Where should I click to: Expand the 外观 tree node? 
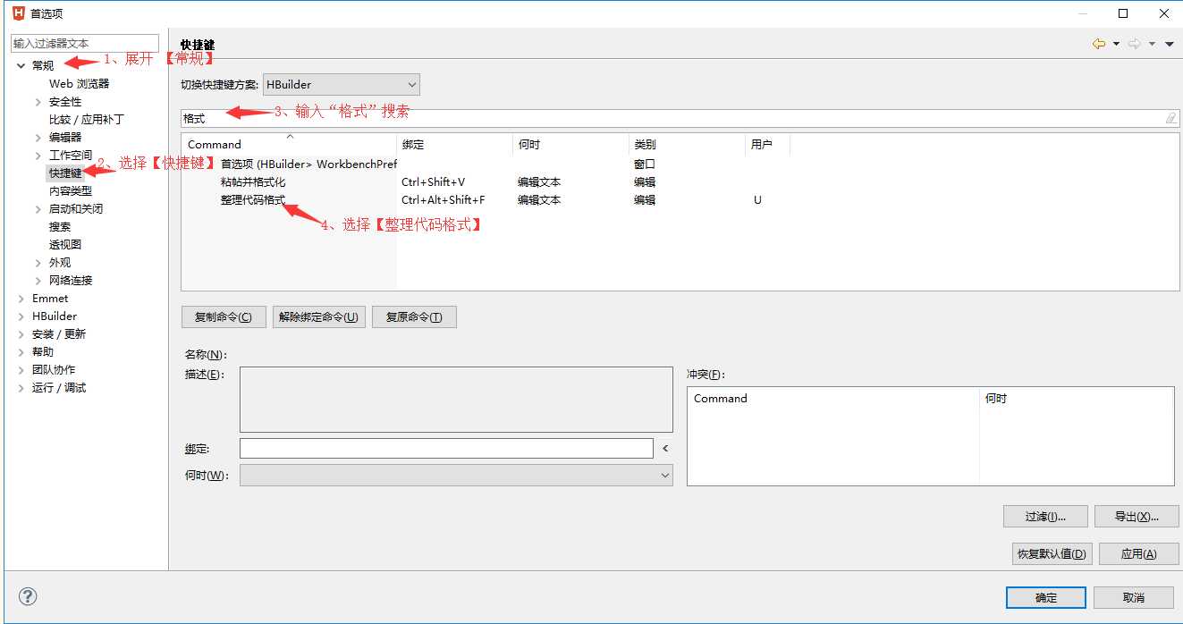click(38, 263)
